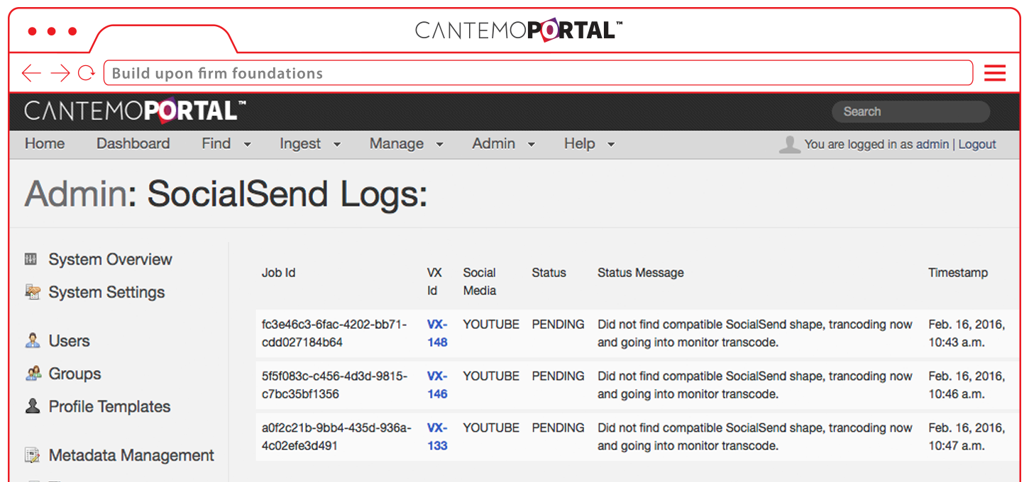Screen dimensions: 1029x482
Task: Click the Status Message column header
Action: coord(641,272)
